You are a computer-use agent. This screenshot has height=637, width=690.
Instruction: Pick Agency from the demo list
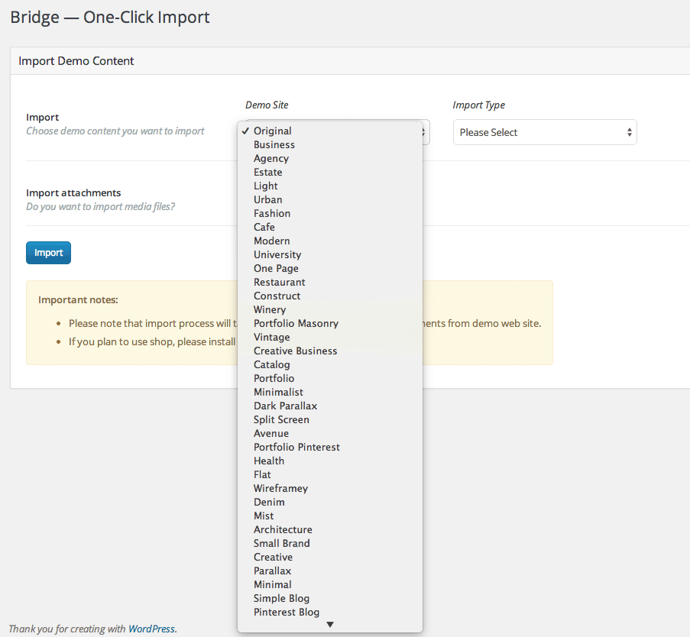[x=329, y=158]
